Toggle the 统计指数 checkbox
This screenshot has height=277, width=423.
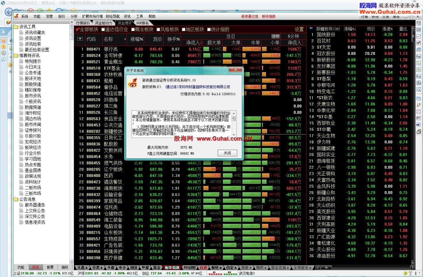pos(209,29)
